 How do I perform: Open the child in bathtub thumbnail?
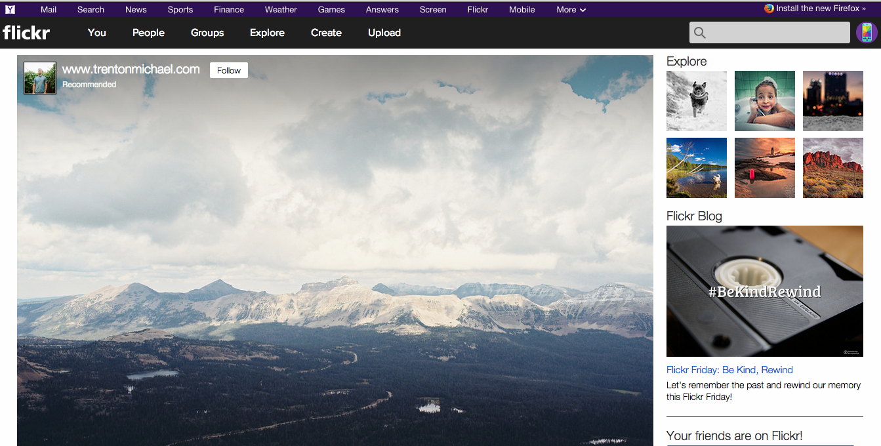pyautogui.click(x=765, y=101)
